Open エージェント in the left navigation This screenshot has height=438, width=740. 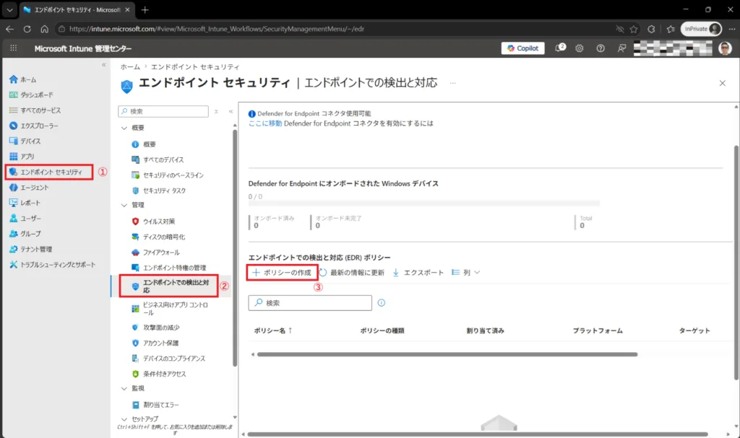coord(29,187)
